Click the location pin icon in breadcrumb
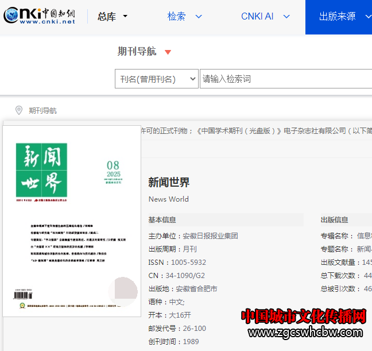372x351 pixels. click(19, 110)
